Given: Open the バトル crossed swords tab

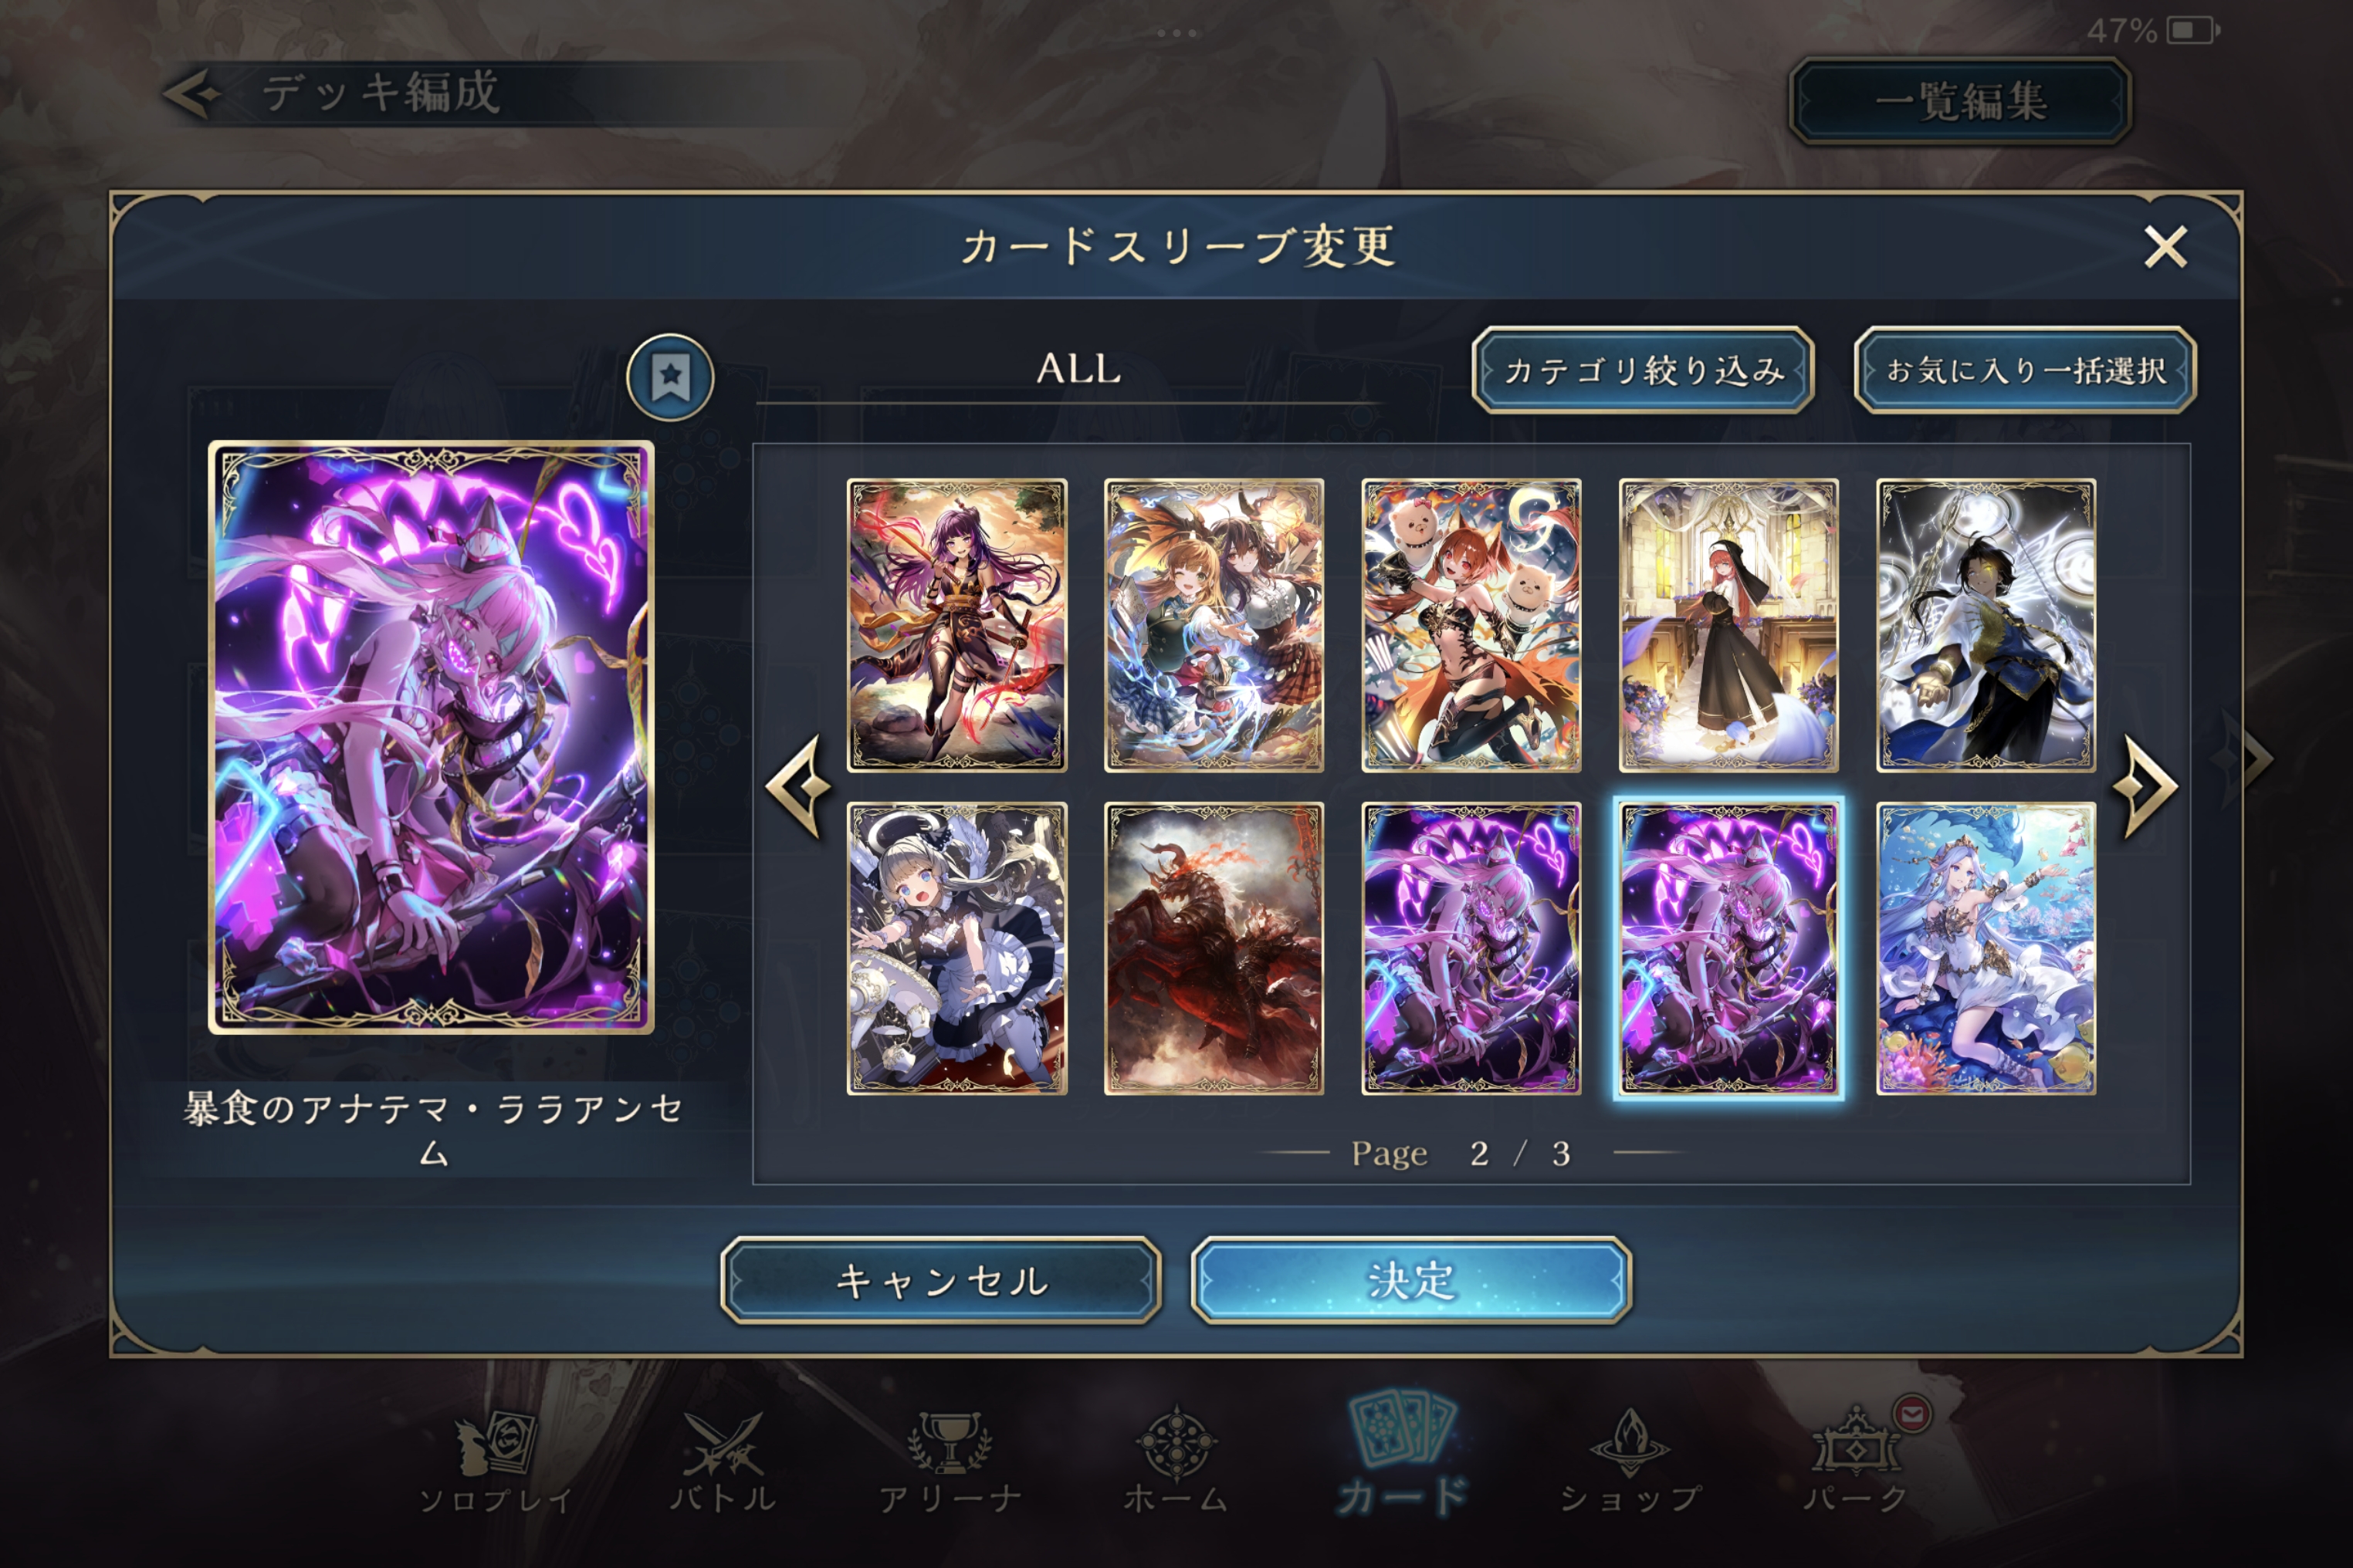Looking at the screenshot, I should tap(723, 1460).
